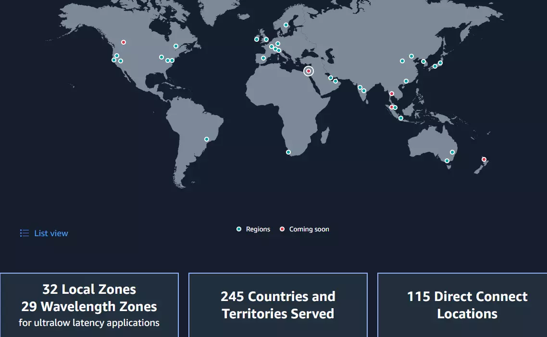Select the region marker in Sweden
Screen dimensions: 547x337
286,25
